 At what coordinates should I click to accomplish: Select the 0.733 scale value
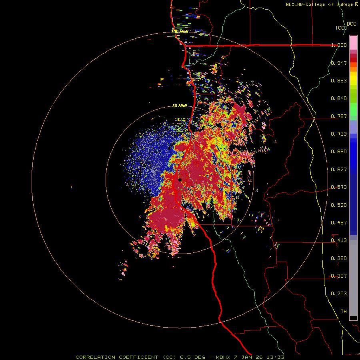point(339,134)
